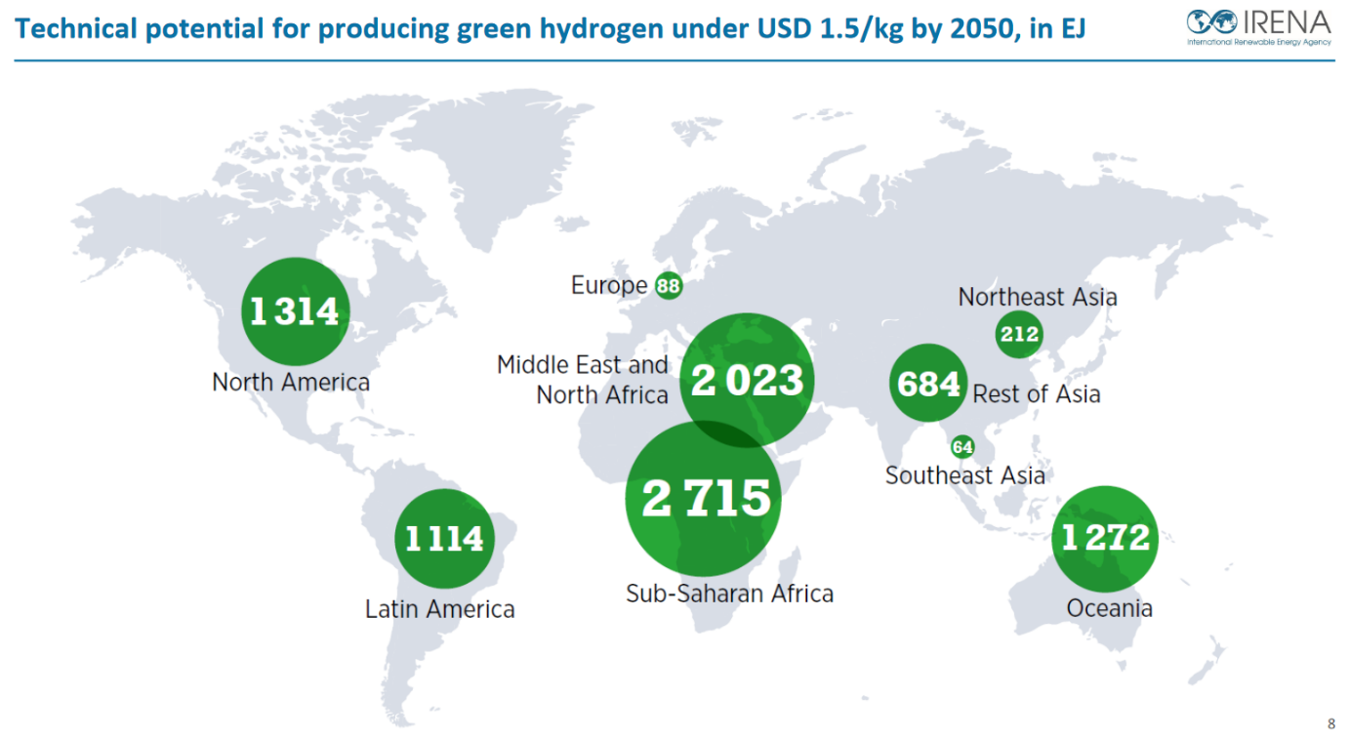Click the "Northeast Asia" text label
Screen dimensions: 1350x740
[x=1038, y=297]
